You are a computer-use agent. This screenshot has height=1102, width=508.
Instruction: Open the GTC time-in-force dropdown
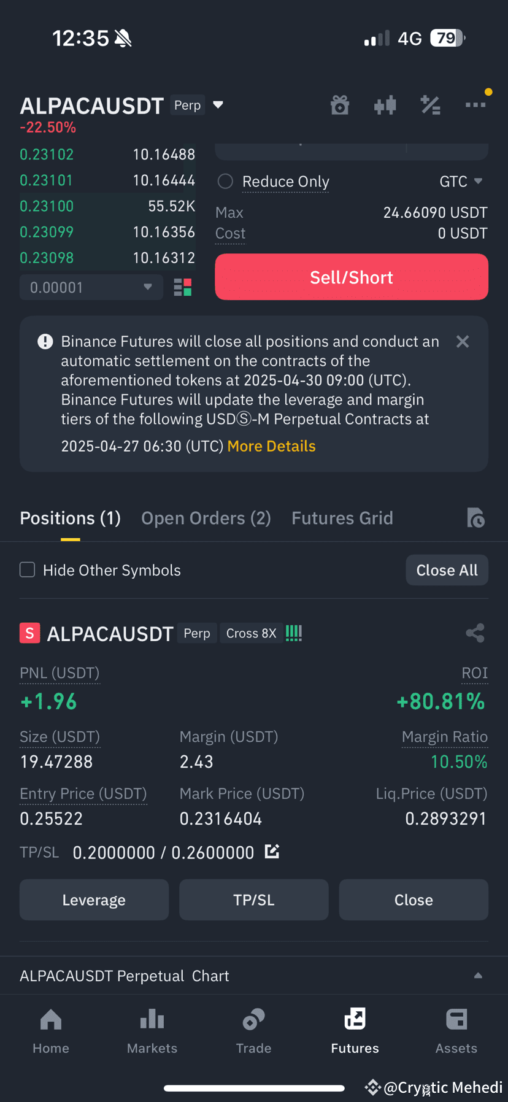[x=461, y=182]
